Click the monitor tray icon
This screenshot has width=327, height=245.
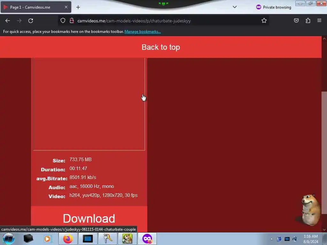(287, 239)
